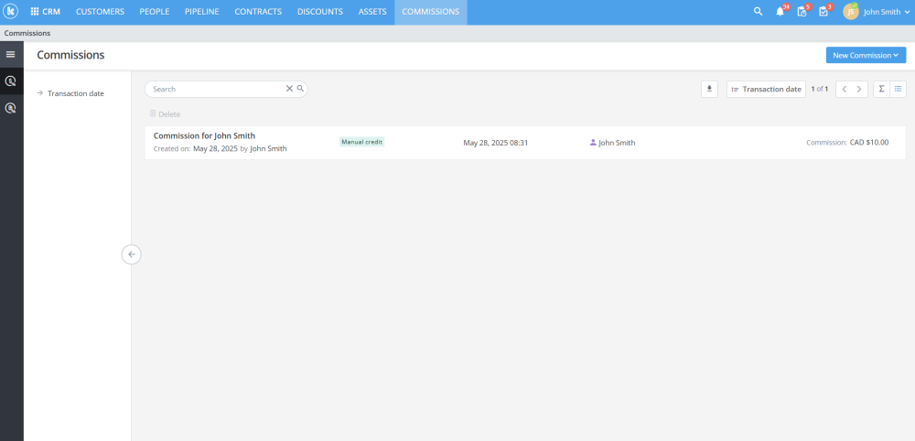
Task: Click the purple person icon beside John Smith
Action: coord(593,143)
